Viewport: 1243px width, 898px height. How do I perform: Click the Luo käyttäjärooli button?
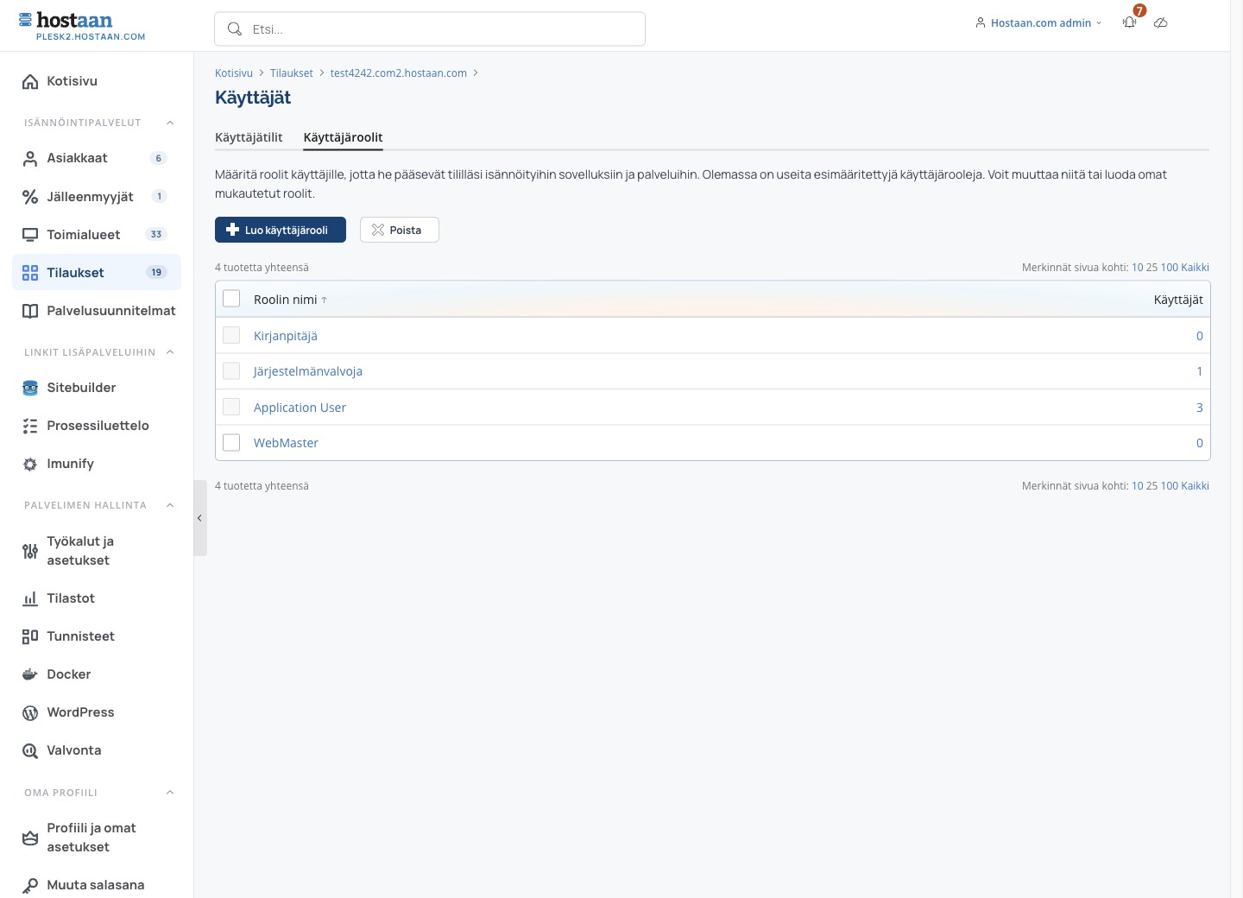(x=281, y=230)
